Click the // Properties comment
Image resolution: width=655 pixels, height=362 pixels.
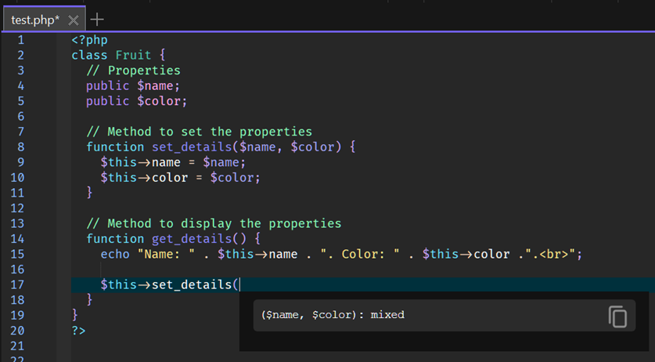click(x=133, y=71)
